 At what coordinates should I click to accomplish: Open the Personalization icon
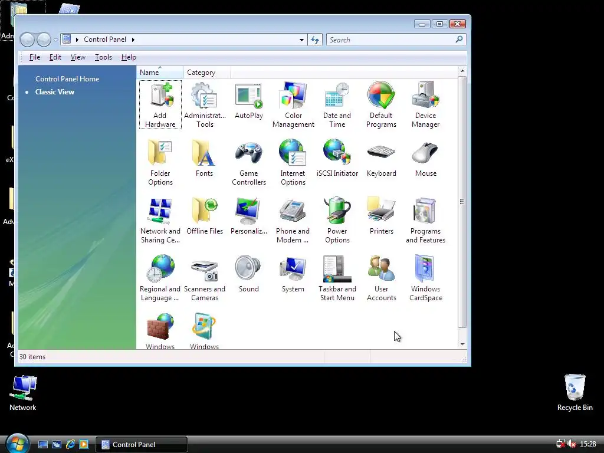[x=249, y=216]
